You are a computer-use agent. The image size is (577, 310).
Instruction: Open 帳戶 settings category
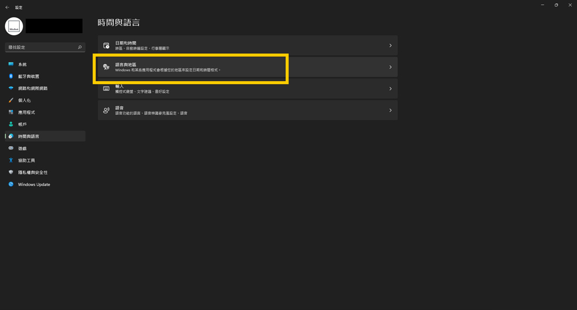[22, 124]
